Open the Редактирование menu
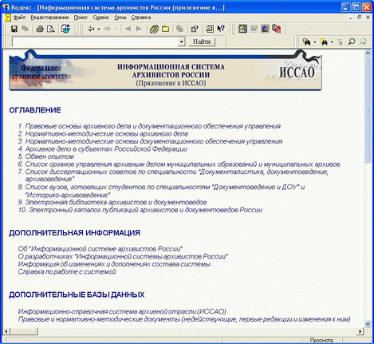Viewport: 374px width, 344px height. click(49, 18)
